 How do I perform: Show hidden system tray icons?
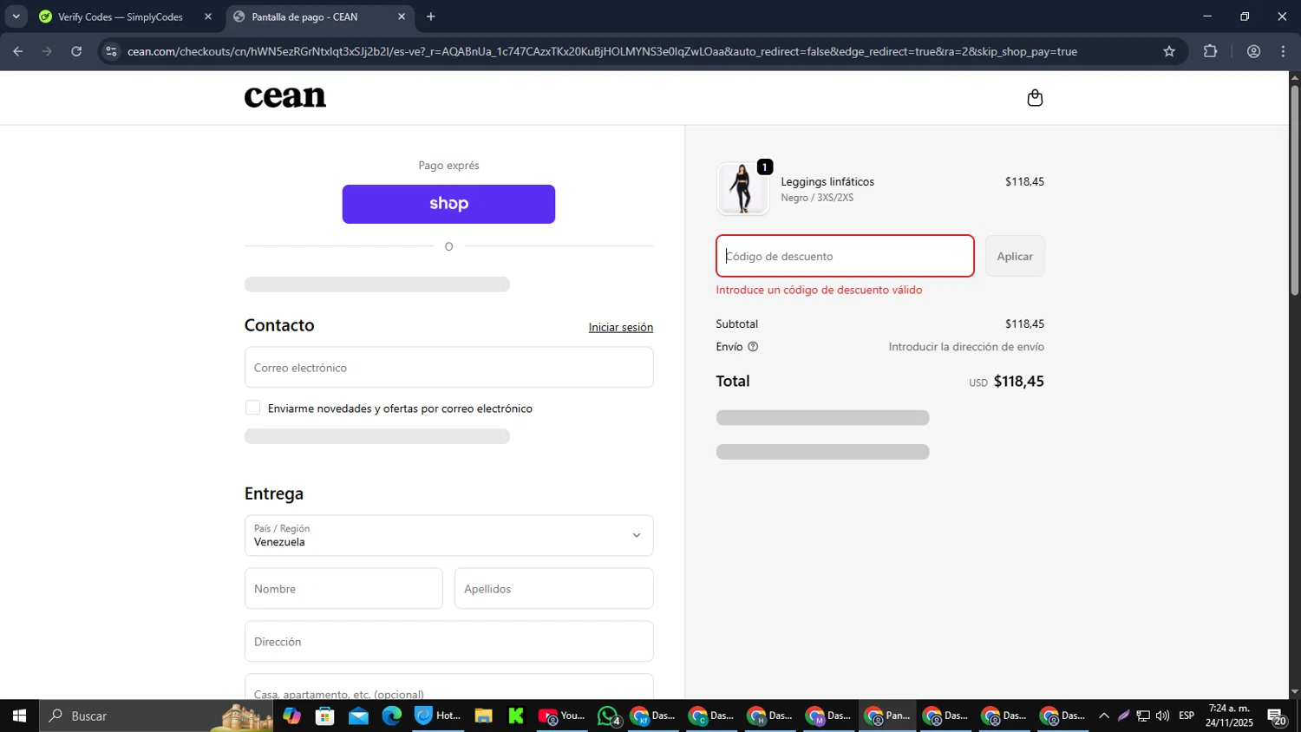[1103, 716]
